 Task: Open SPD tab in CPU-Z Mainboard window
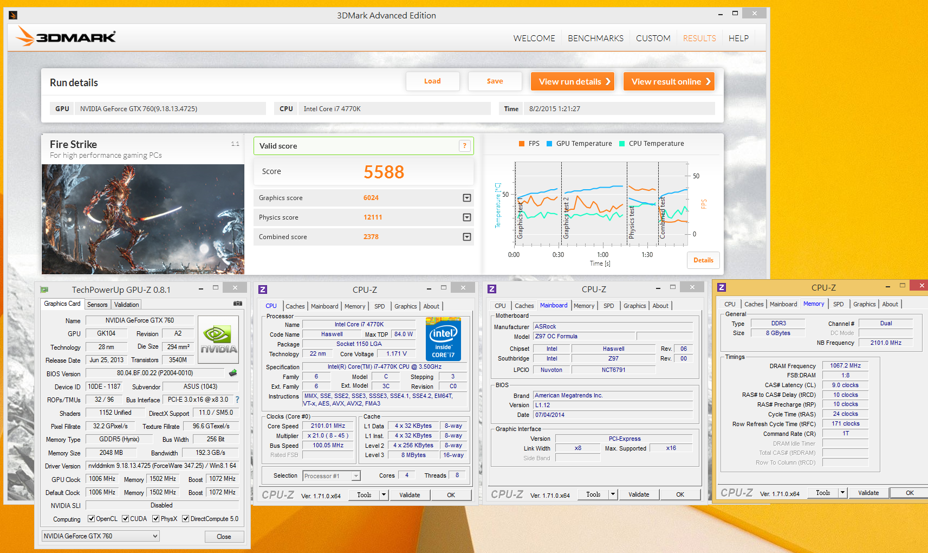click(x=609, y=306)
